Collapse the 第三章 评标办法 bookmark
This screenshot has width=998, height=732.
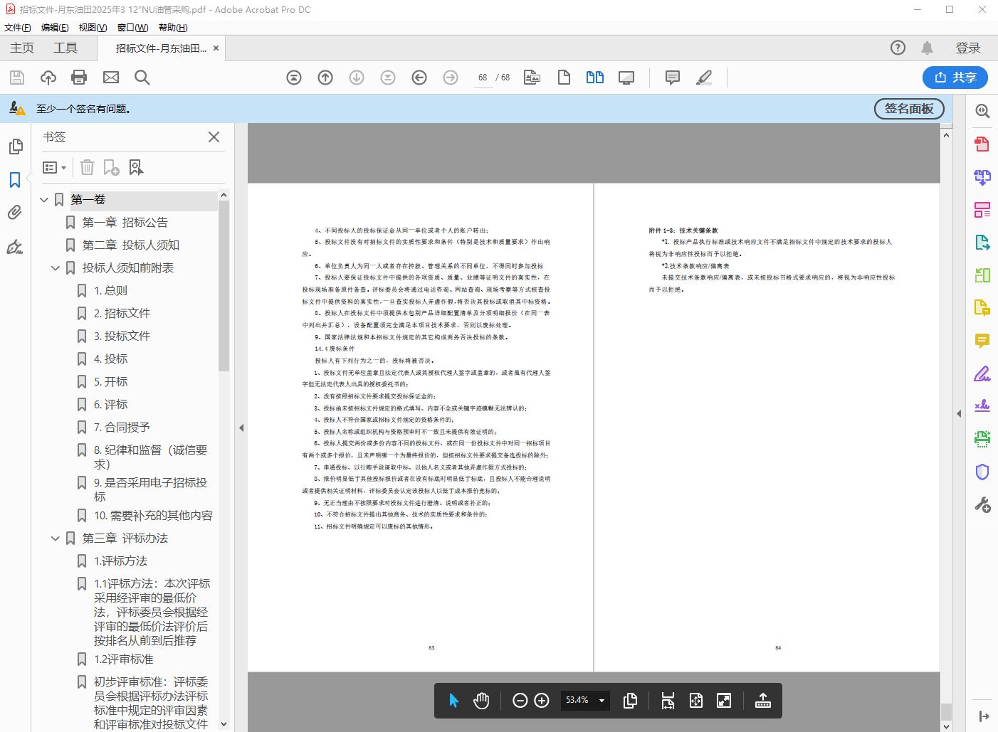(x=56, y=539)
